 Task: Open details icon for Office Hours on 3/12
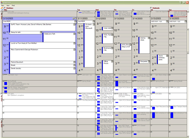(112, 62)
